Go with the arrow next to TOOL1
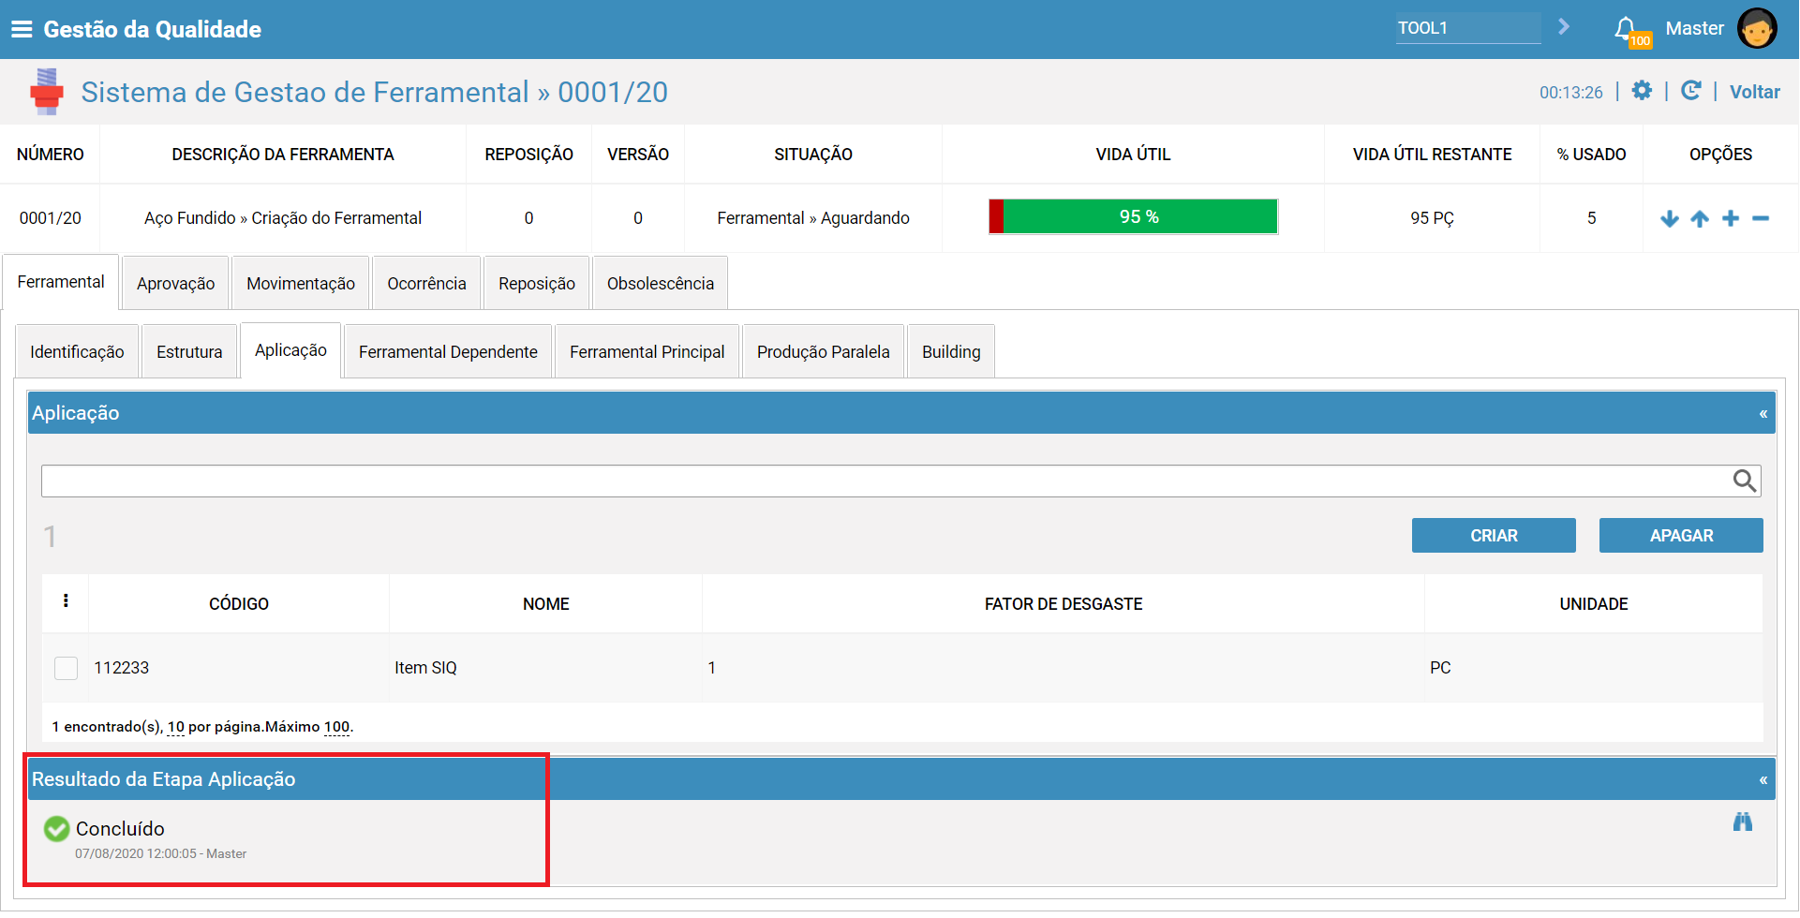This screenshot has width=1800, height=918. click(1563, 27)
